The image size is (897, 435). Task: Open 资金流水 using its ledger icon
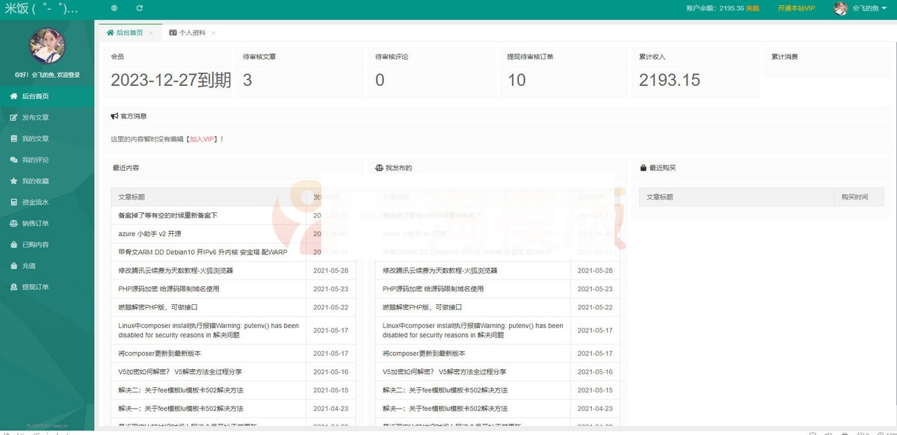pos(13,202)
